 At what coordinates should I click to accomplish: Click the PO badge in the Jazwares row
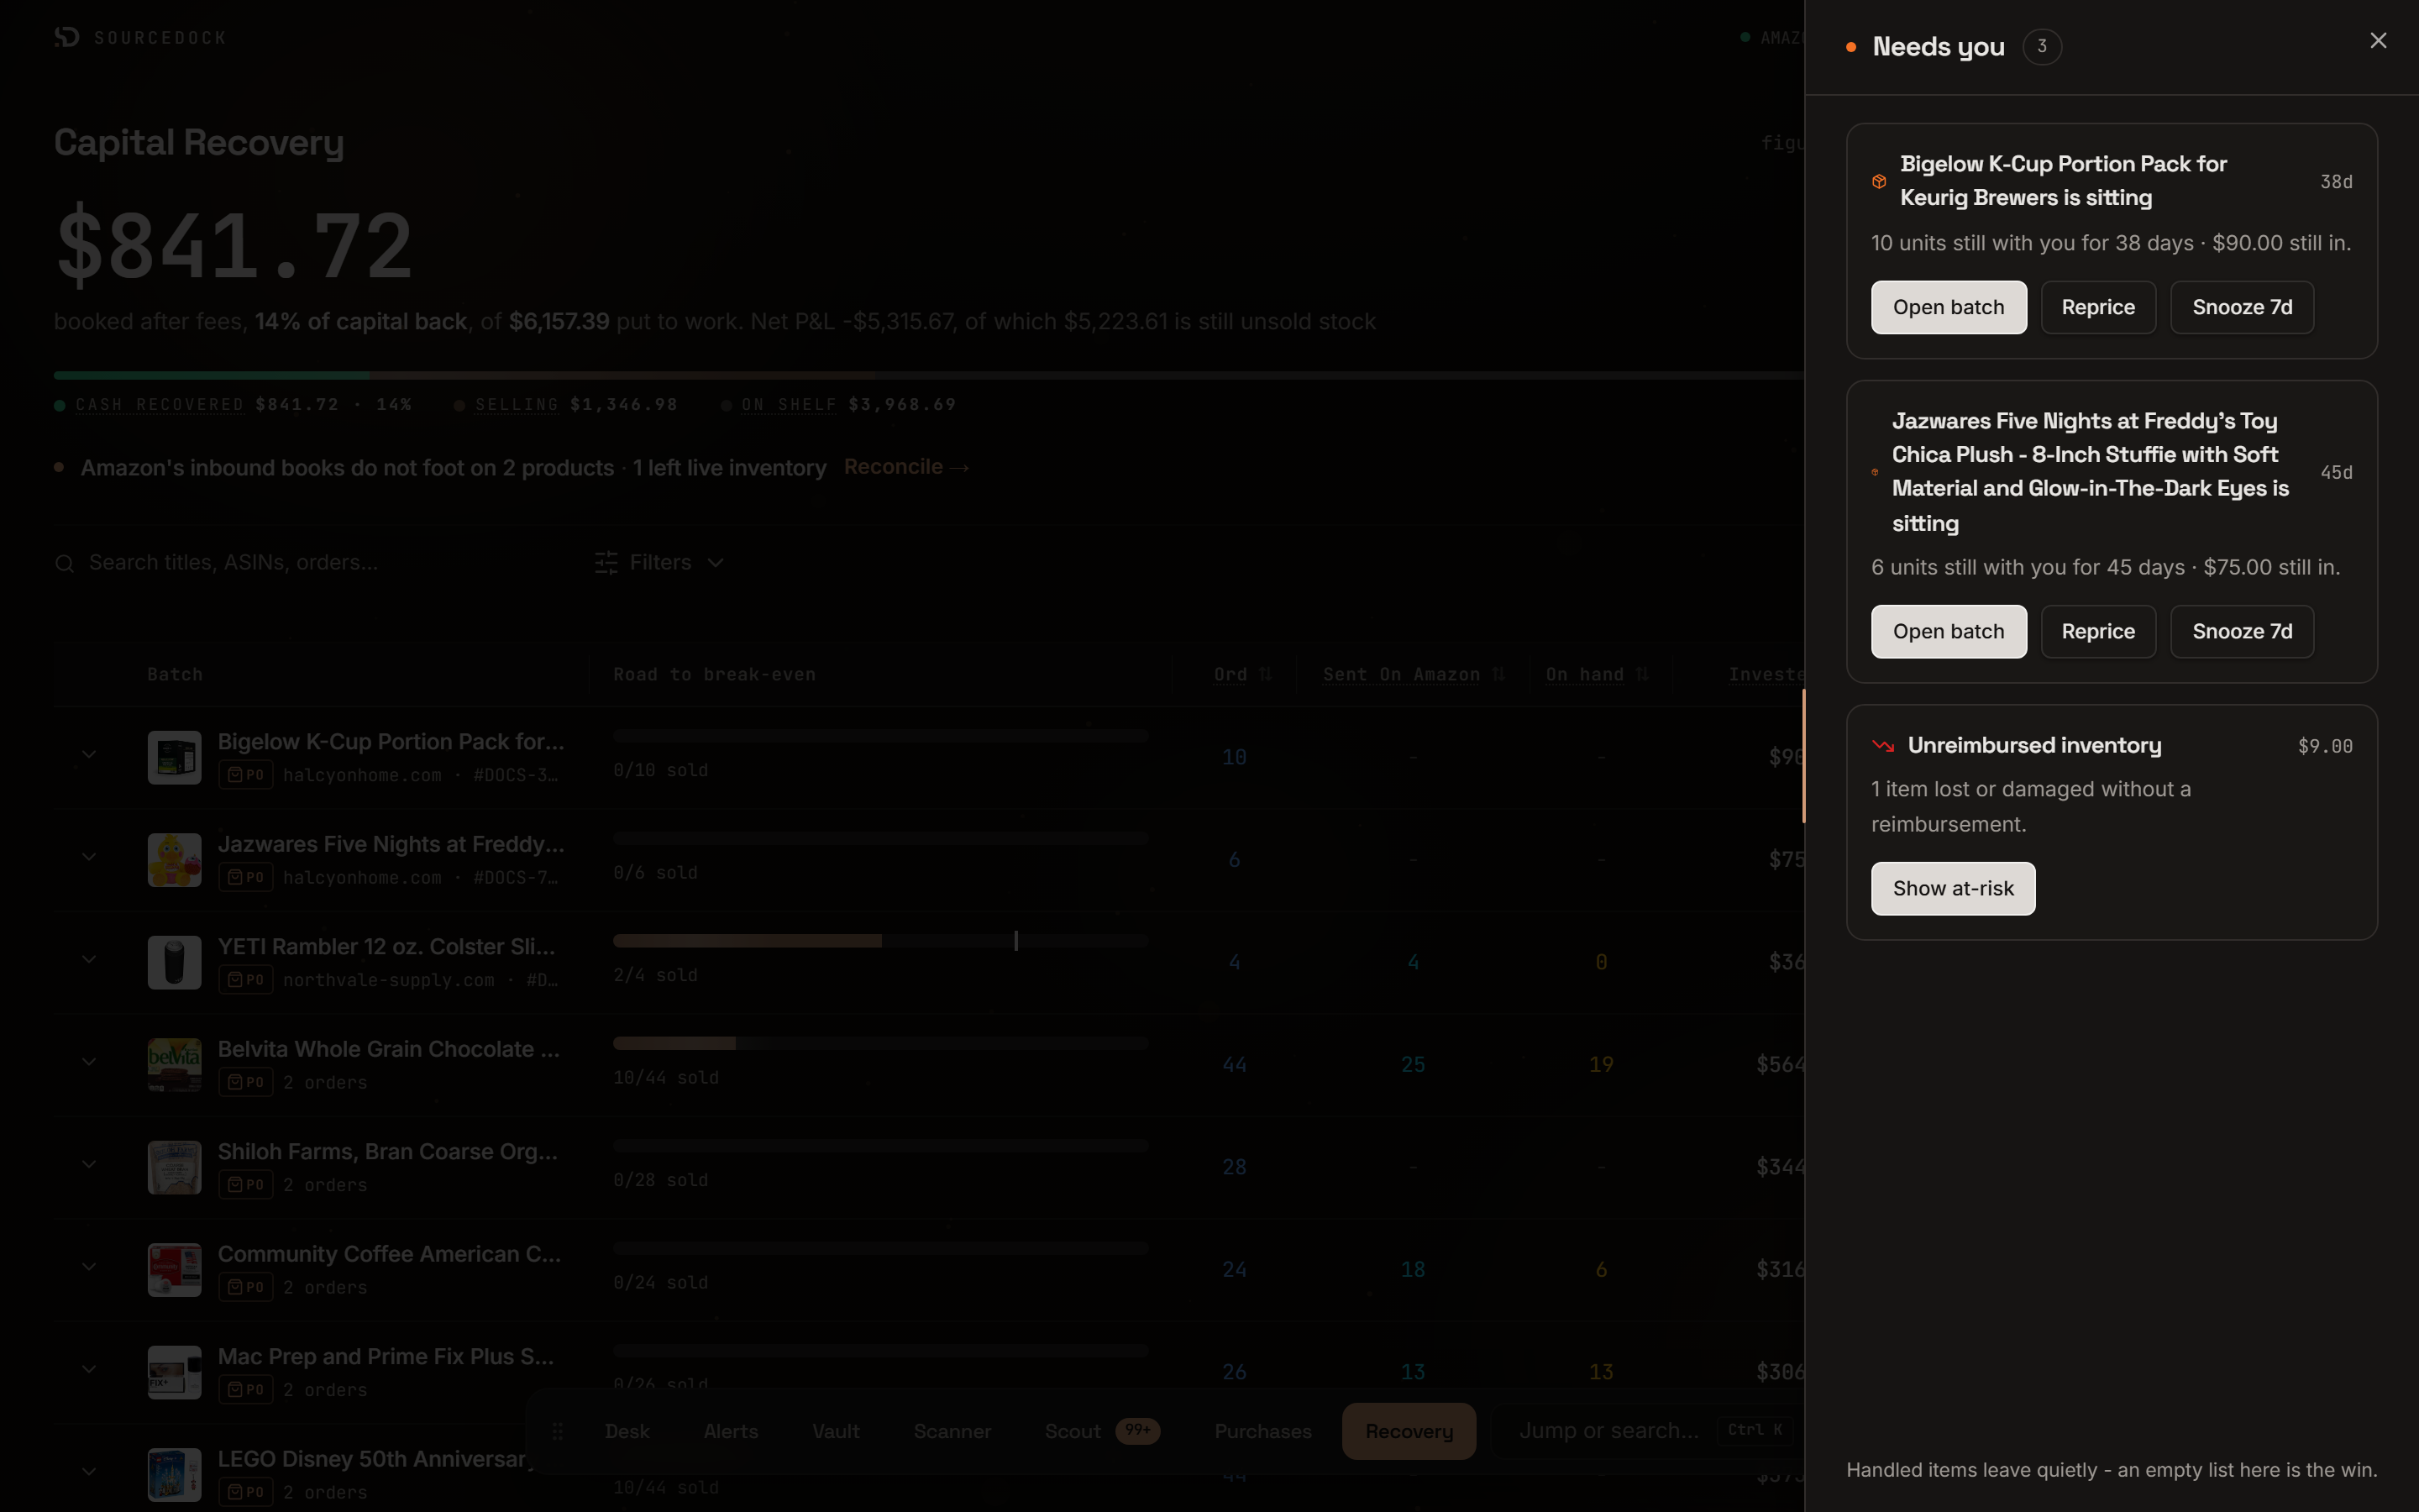[x=246, y=877]
